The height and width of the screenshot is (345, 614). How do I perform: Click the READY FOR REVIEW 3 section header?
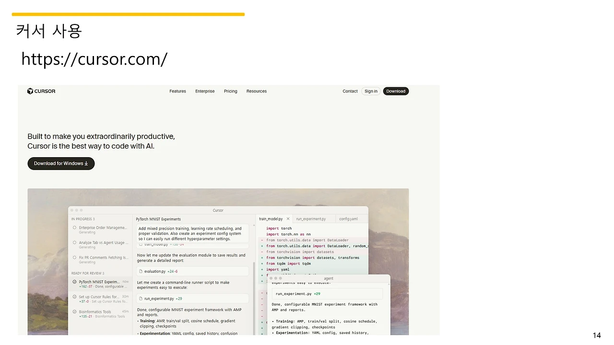click(88, 273)
